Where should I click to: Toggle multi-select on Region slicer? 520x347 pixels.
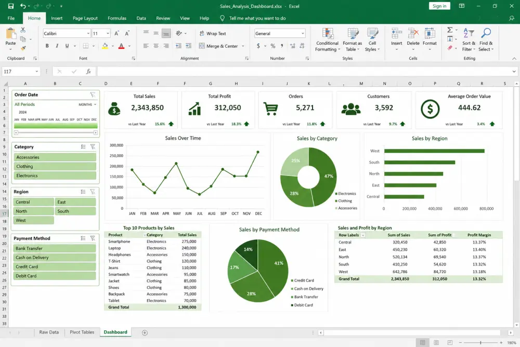pyautogui.click(x=83, y=192)
